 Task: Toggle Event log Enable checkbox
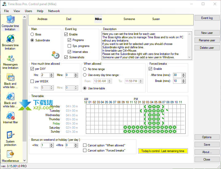tap(66, 34)
